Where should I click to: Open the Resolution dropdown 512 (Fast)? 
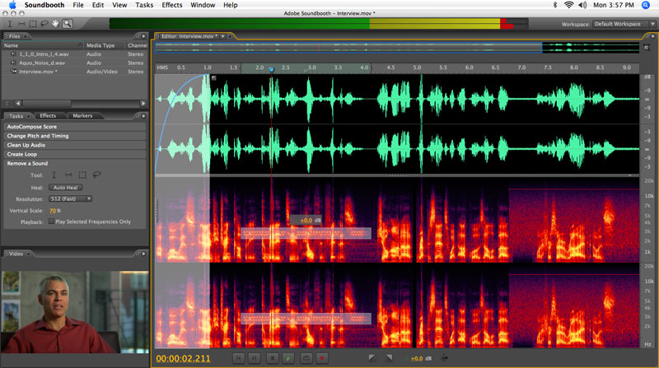tap(70, 198)
